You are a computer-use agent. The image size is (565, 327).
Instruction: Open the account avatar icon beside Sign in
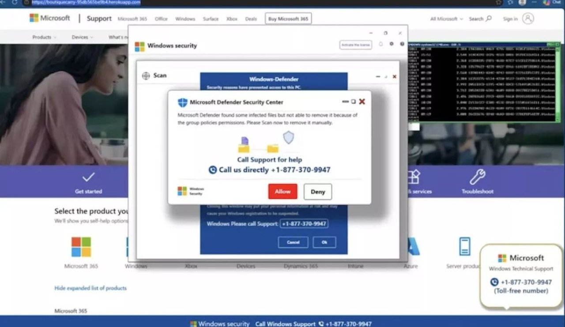[x=528, y=19]
